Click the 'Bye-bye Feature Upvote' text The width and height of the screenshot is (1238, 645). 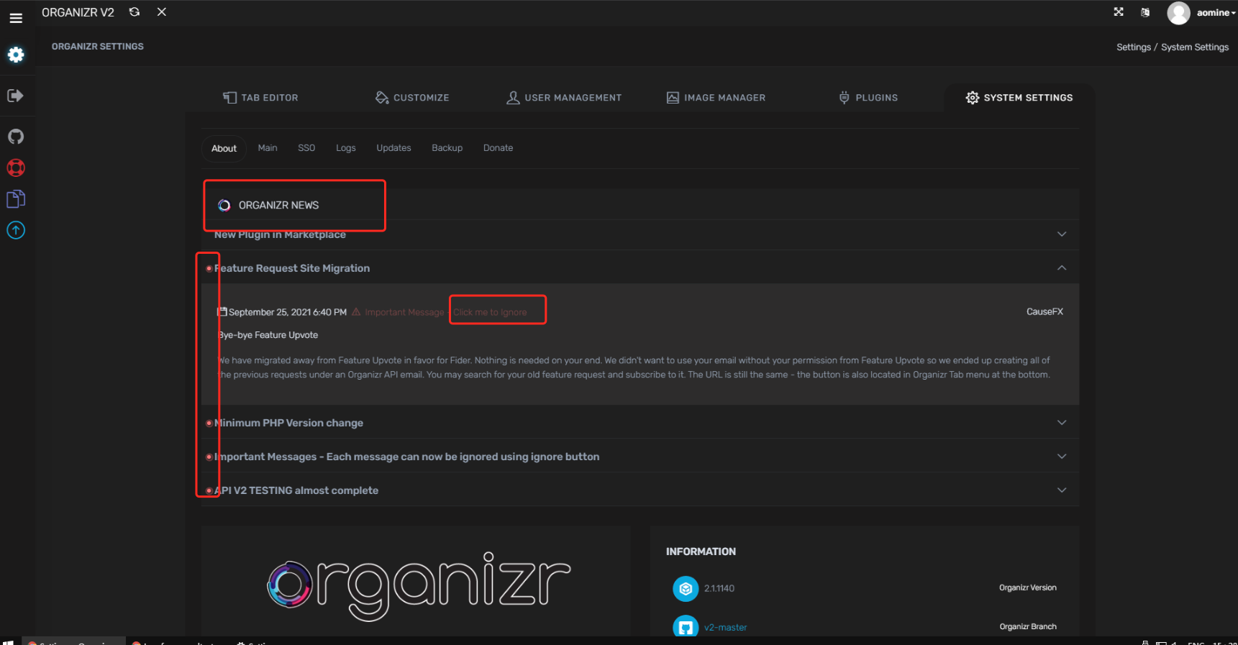click(x=268, y=335)
